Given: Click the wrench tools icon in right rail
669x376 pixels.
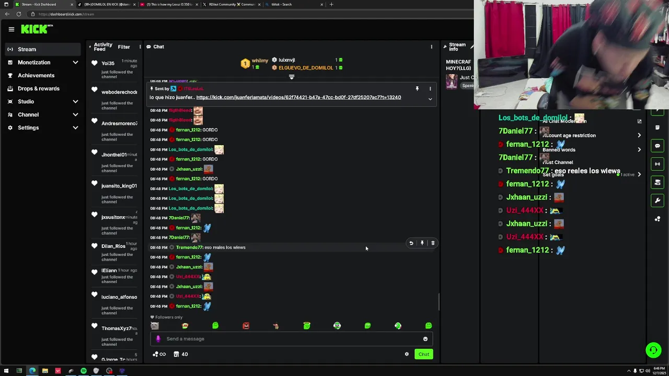Looking at the screenshot, I should point(658,201).
